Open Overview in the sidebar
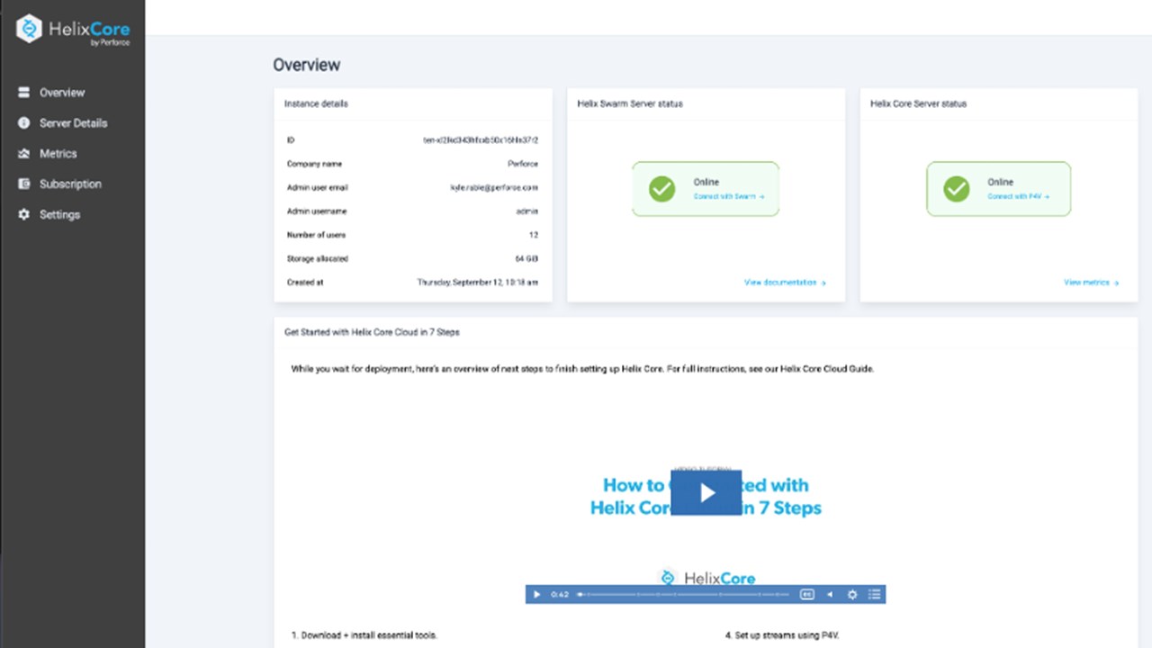This screenshot has height=648, width=1152. tap(62, 93)
